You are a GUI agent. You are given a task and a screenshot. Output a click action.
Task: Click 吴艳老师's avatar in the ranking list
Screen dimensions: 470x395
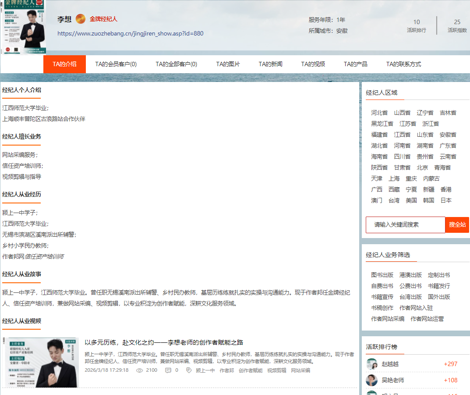371,380
